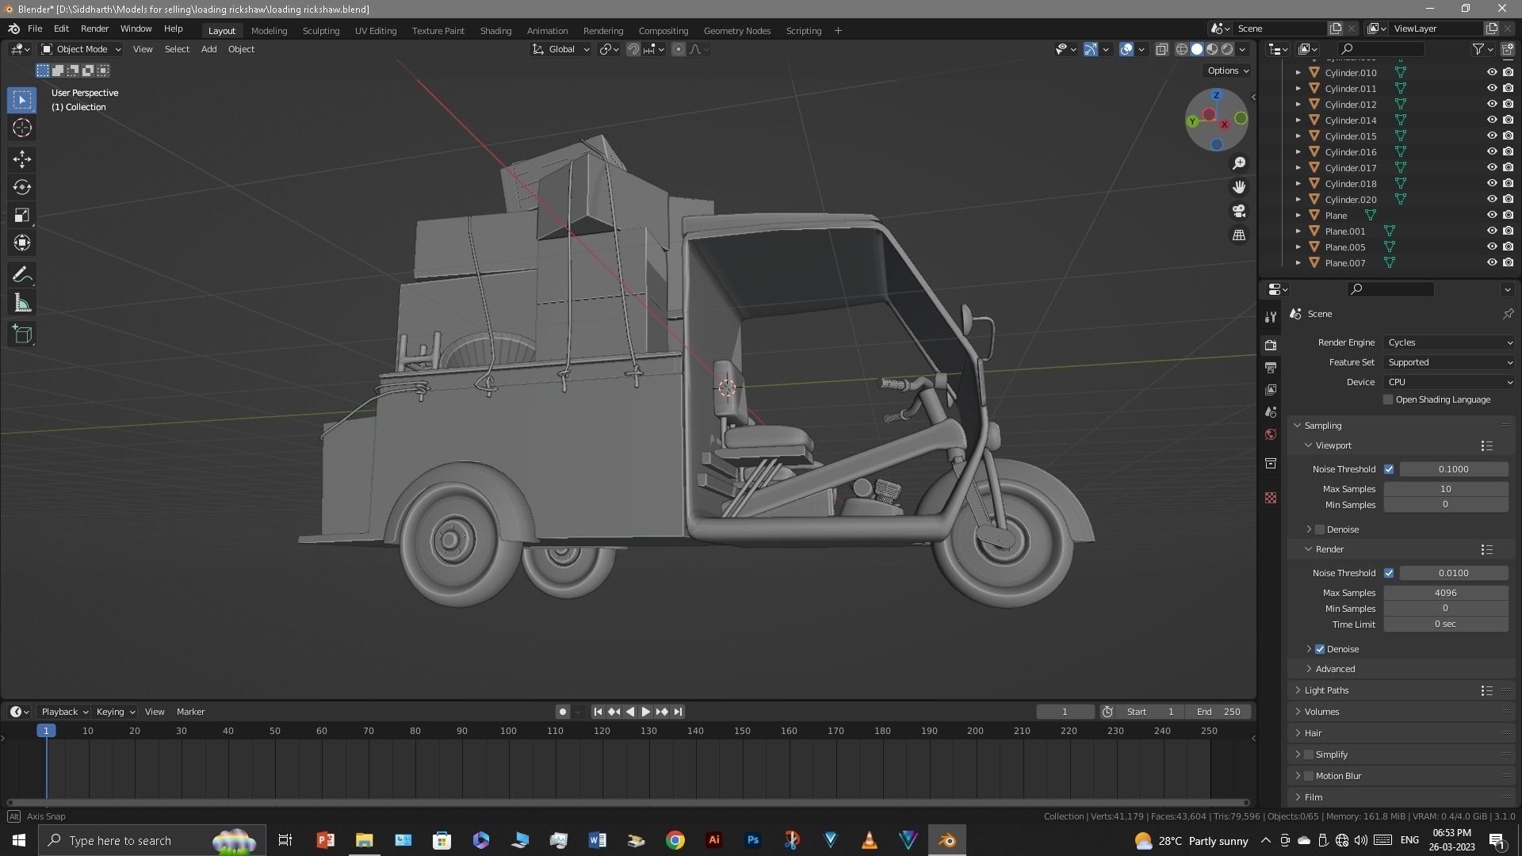Click Viewport Noise Threshold value field
The height and width of the screenshot is (856, 1522).
click(1453, 469)
